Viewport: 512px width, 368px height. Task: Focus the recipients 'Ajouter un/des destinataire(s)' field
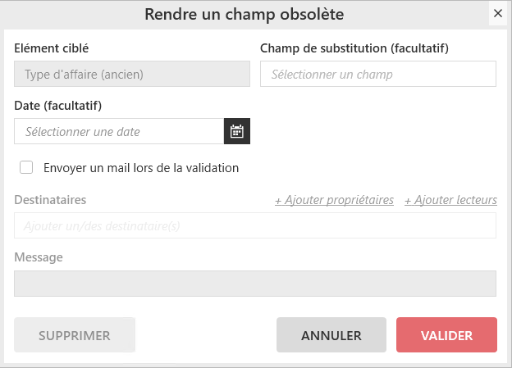point(255,225)
